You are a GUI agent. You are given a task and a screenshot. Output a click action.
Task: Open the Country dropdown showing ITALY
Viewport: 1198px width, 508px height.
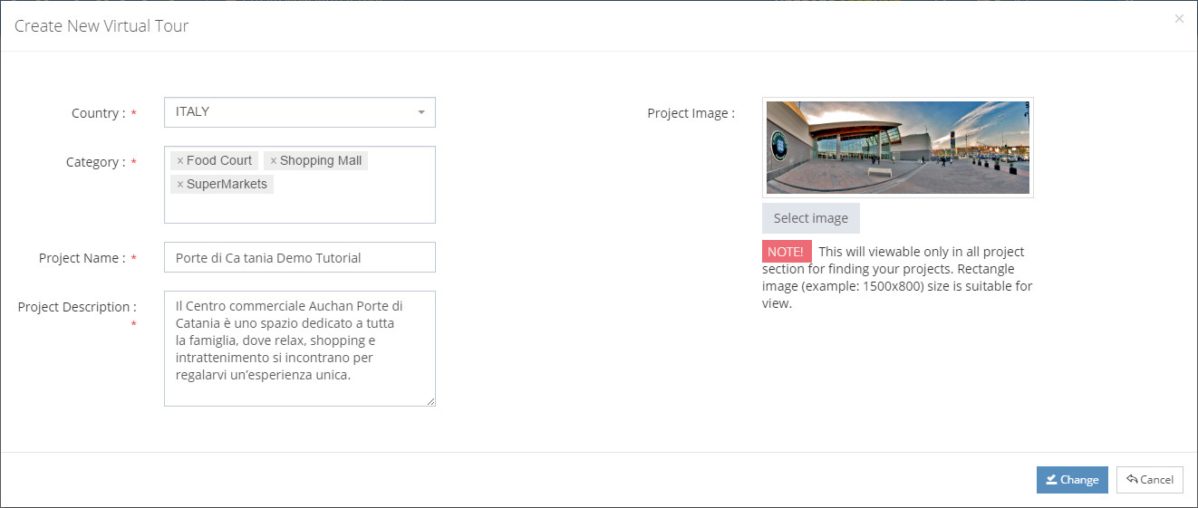(x=300, y=112)
